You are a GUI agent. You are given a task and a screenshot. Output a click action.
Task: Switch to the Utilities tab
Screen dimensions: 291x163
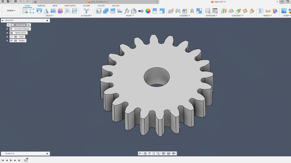click(x=101, y=6)
